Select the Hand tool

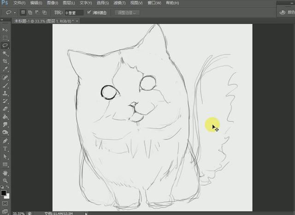click(6, 173)
